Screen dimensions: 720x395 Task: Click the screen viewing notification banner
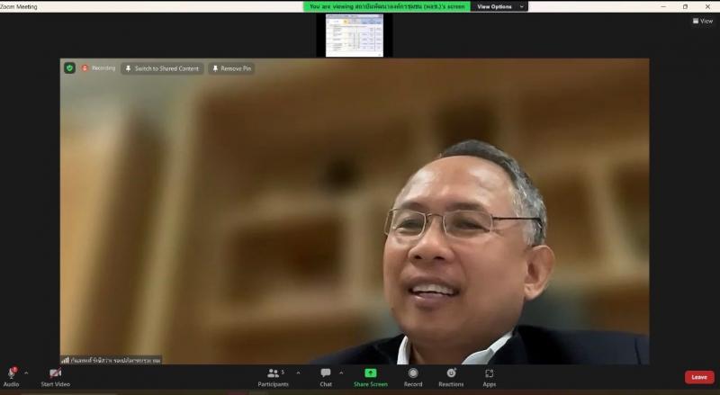[x=387, y=6]
